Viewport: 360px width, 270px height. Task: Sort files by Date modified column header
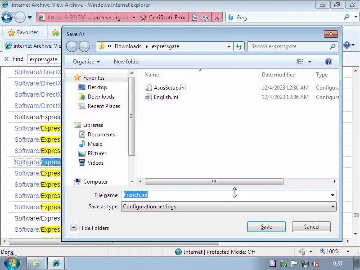tap(279, 75)
